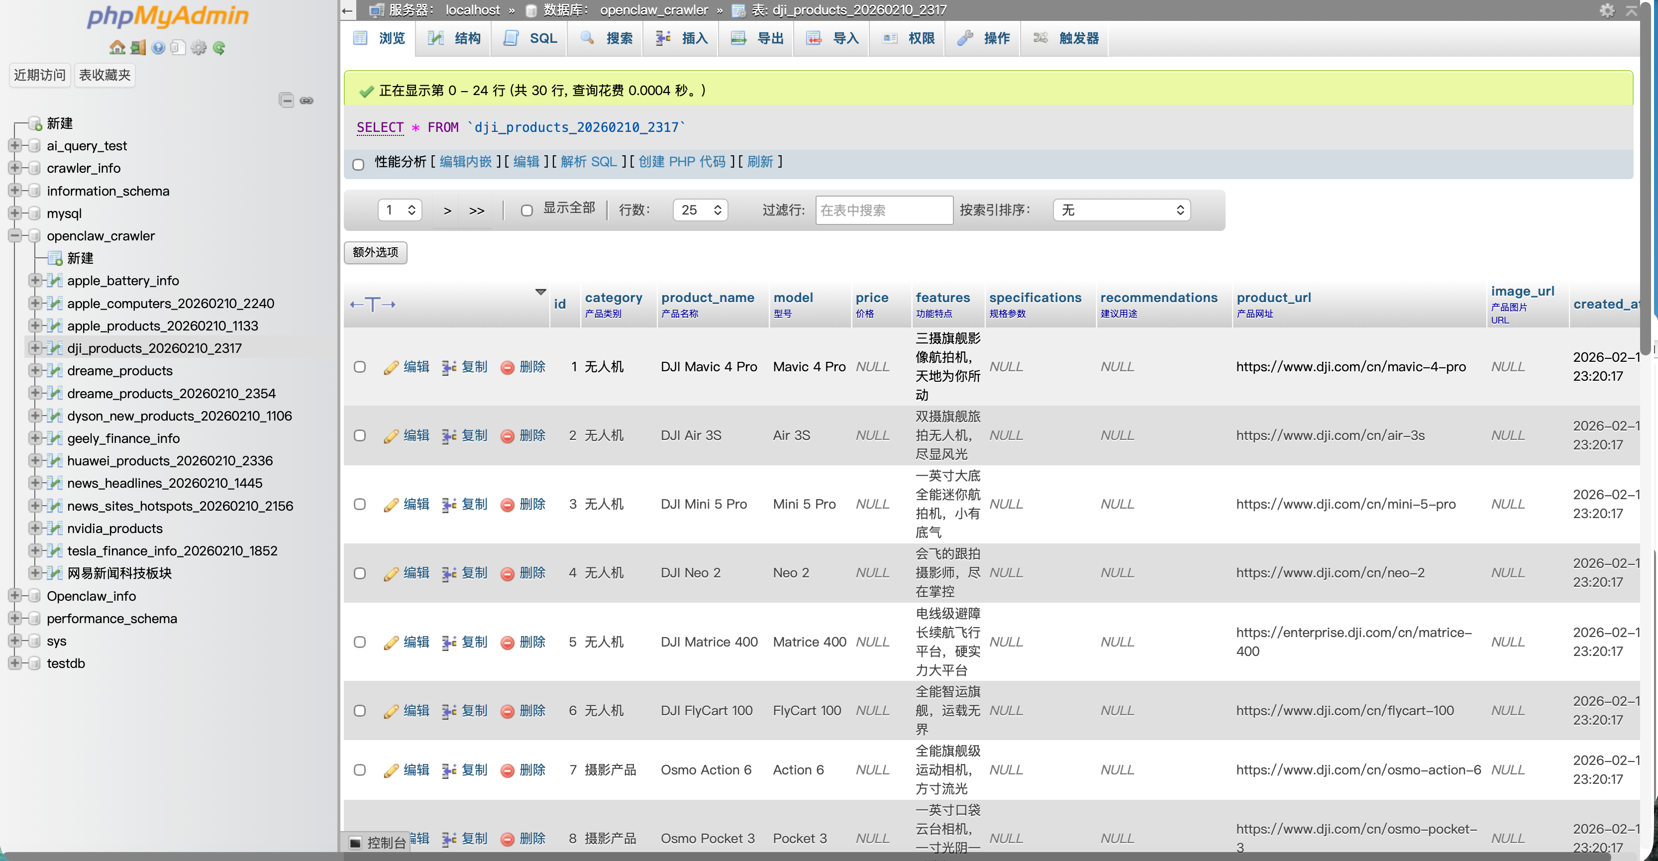Viewport: 1658px width, 861px height.
Task: Click the unlink from main panel icon
Action: [x=307, y=101]
